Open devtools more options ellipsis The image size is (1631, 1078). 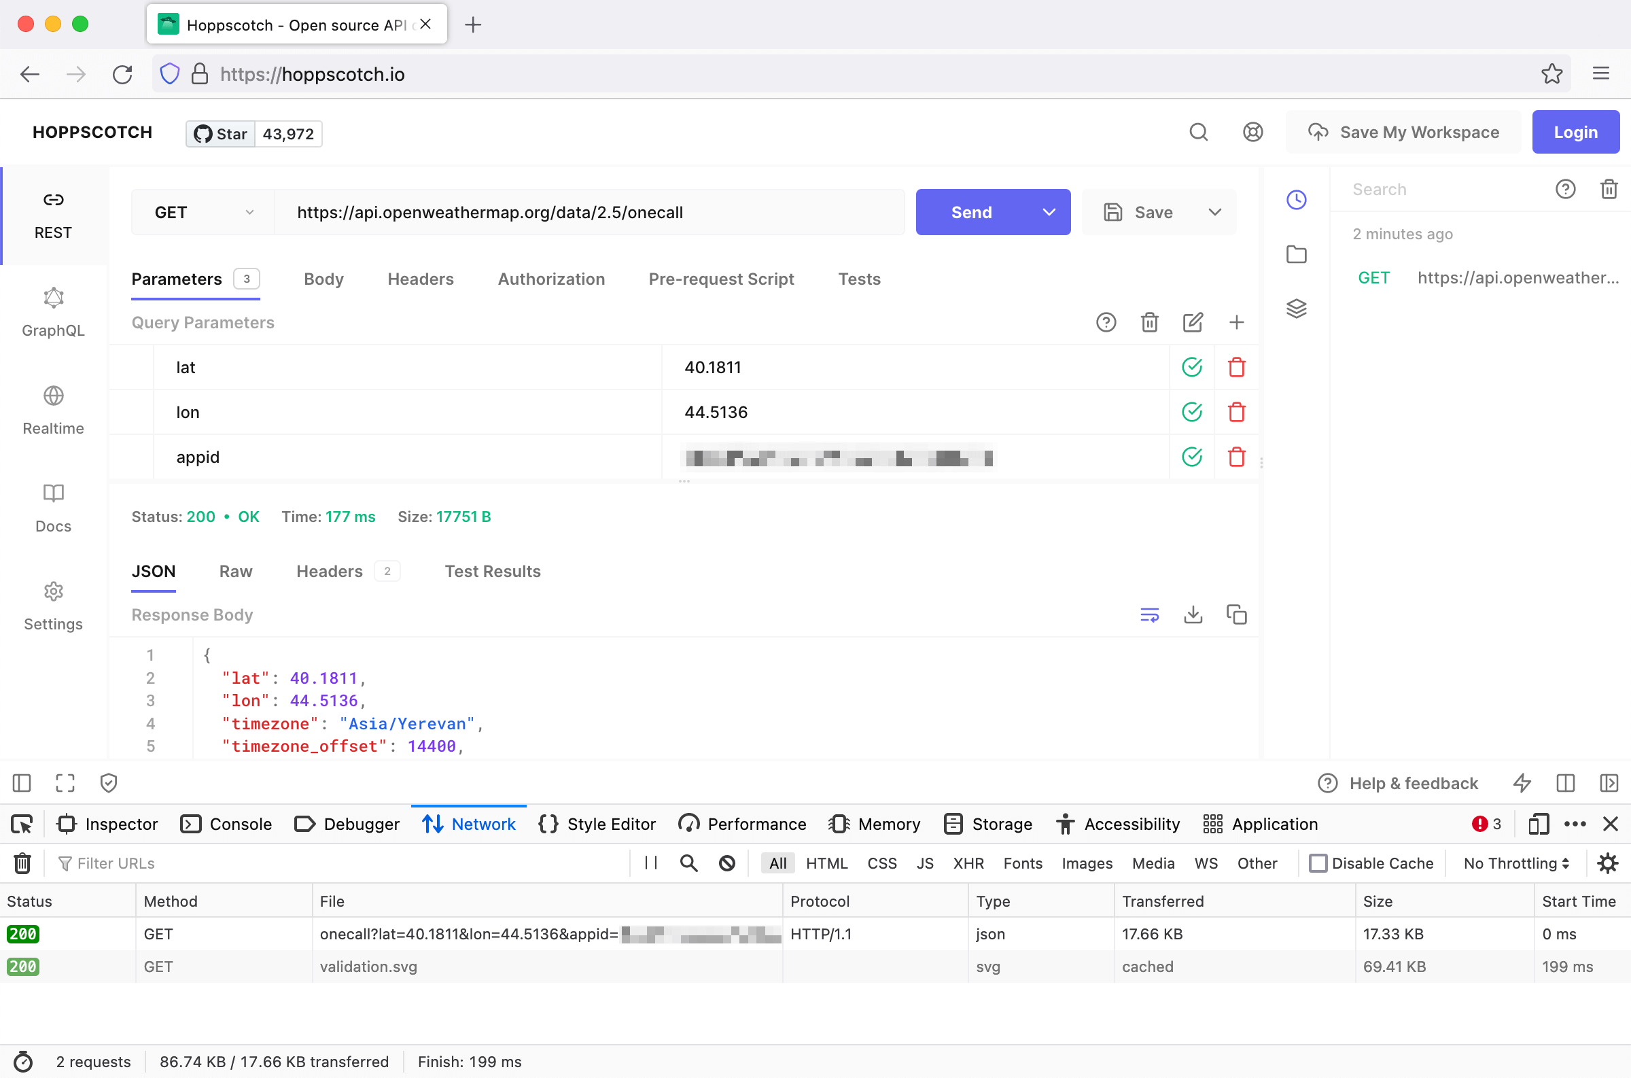tap(1574, 824)
